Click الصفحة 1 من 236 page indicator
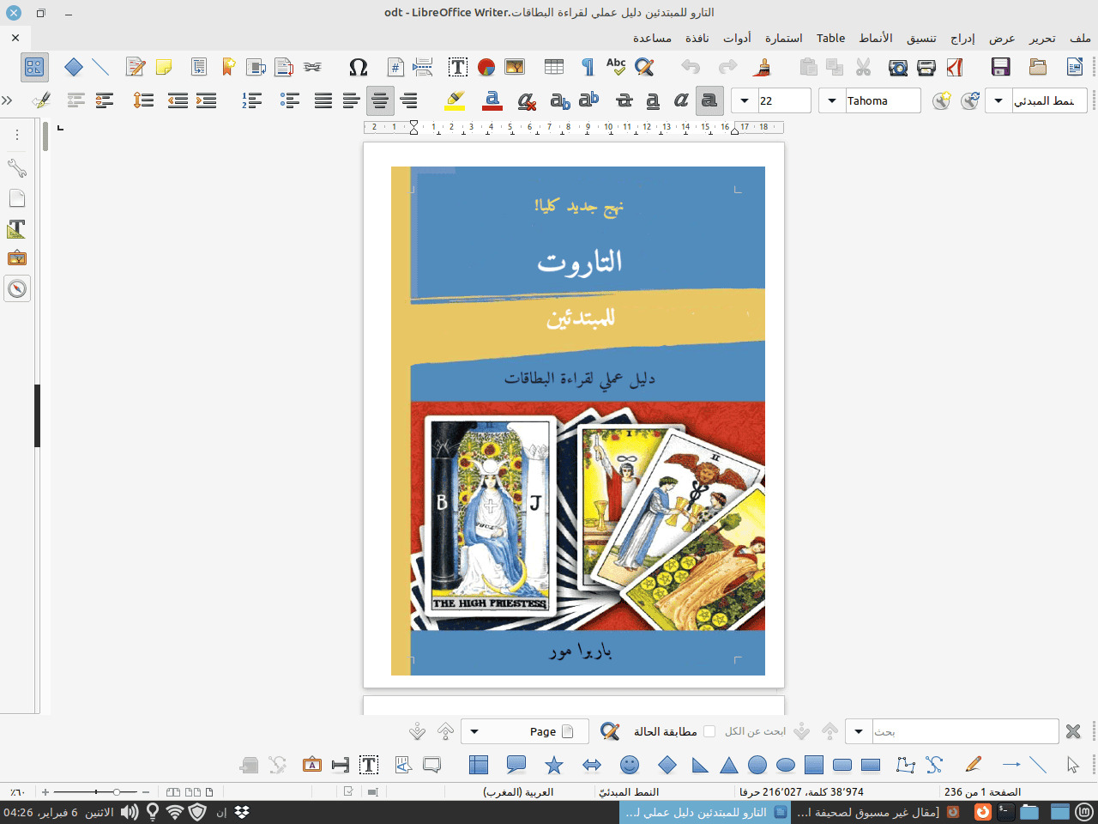Viewport: 1098px width, 824px height. 982,791
